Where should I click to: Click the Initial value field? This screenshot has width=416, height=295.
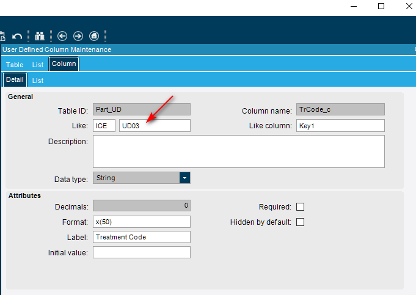pos(142,252)
